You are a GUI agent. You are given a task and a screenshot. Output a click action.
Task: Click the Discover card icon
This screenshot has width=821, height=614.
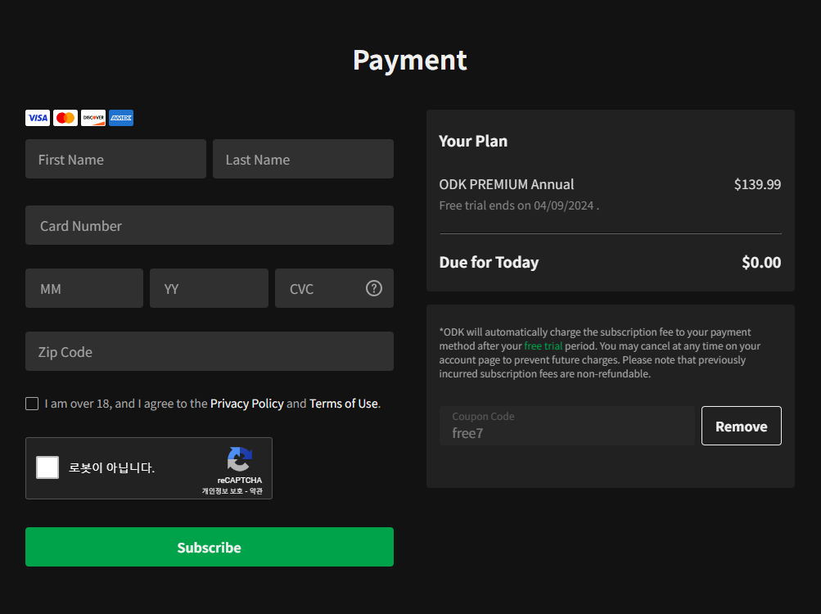click(93, 118)
